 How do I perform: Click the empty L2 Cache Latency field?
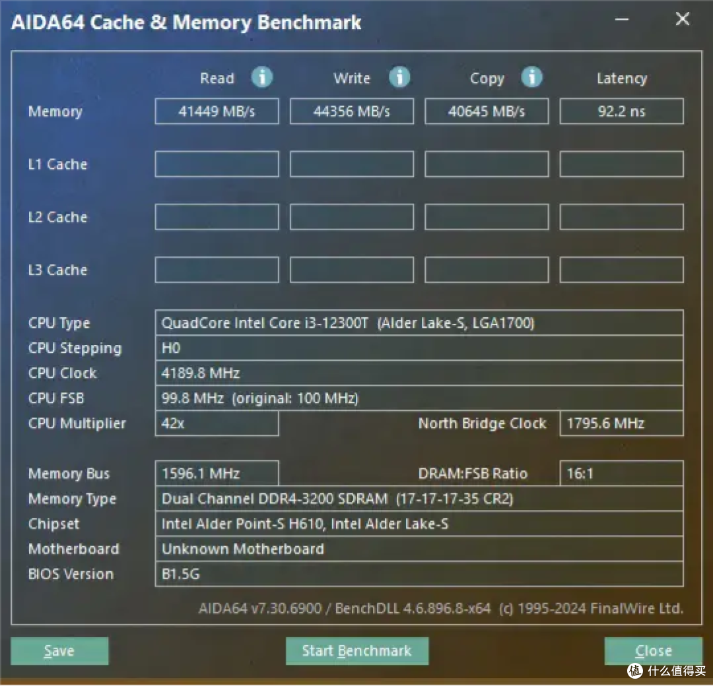(x=622, y=217)
